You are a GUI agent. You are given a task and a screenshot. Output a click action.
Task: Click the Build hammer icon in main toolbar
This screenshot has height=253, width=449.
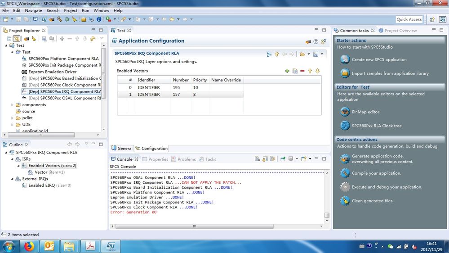click(x=59, y=19)
